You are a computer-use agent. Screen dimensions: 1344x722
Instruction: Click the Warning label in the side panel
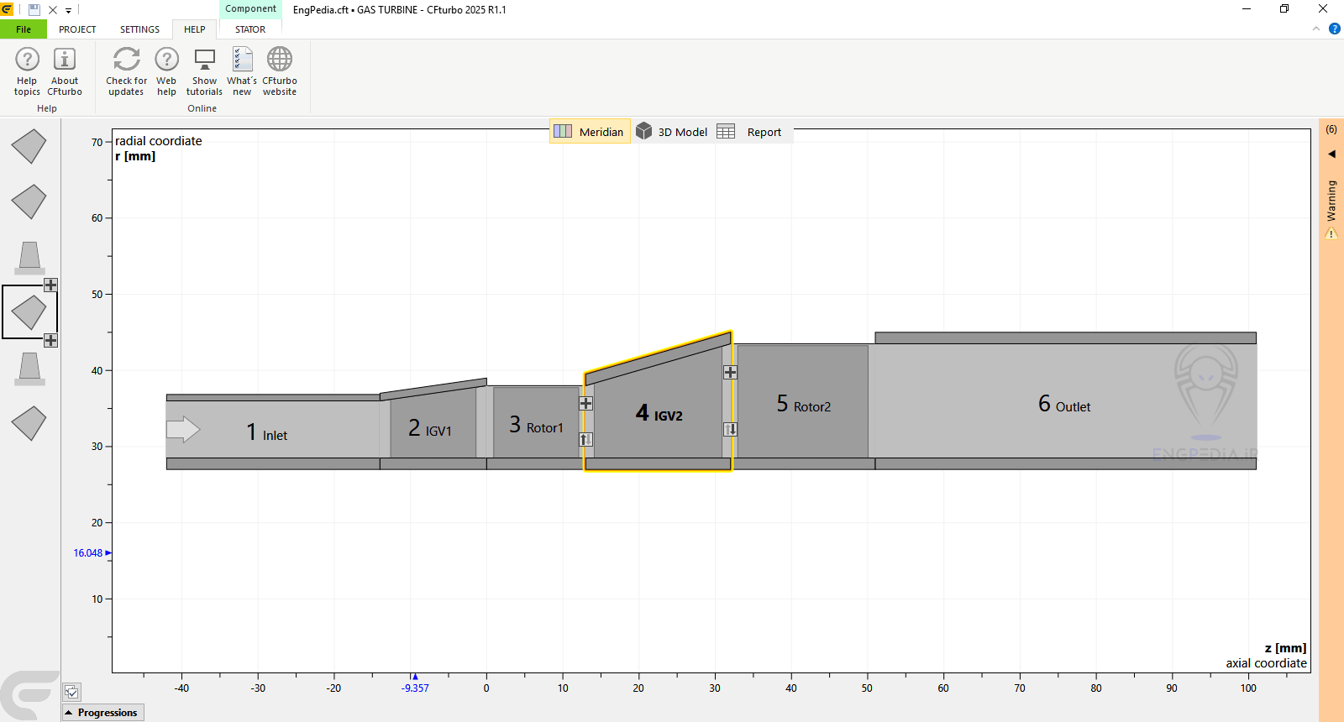pyautogui.click(x=1331, y=201)
